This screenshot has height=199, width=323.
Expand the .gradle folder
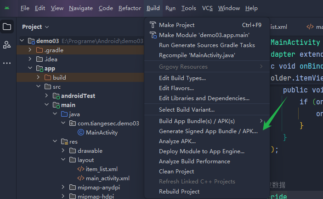(30, 50)
